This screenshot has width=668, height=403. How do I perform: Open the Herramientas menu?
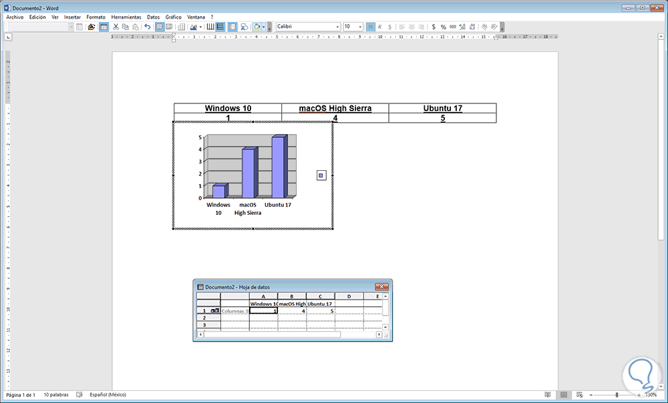[126, 17]
